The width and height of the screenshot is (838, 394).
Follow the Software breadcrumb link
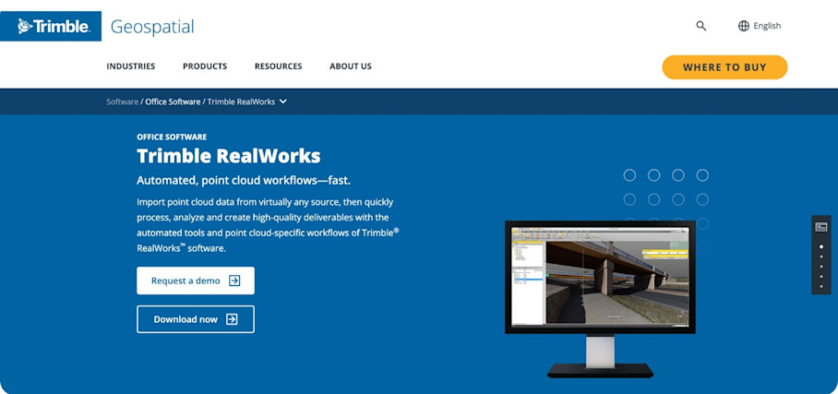pos(123,101)
